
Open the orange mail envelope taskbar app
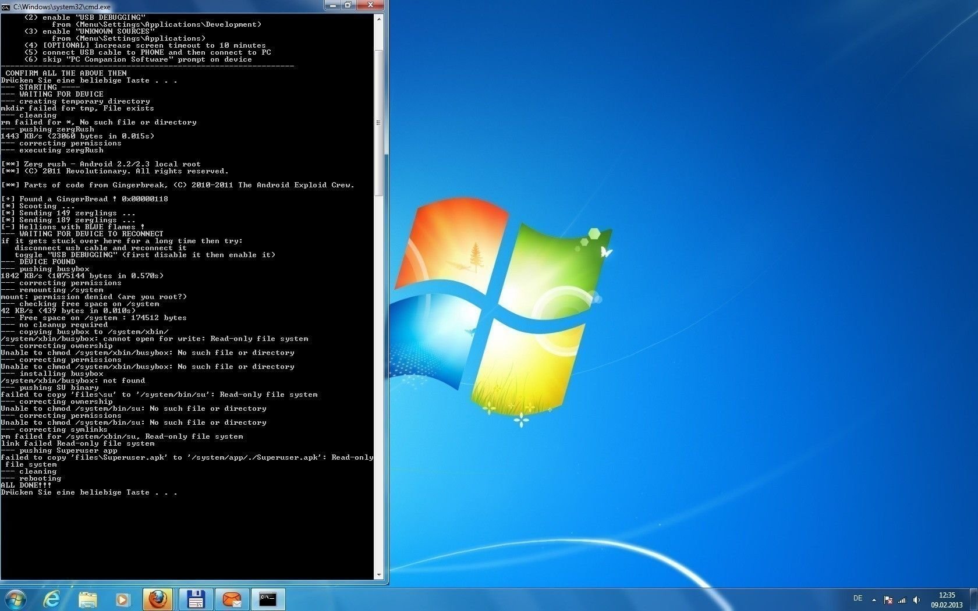[x=232, y=599]
